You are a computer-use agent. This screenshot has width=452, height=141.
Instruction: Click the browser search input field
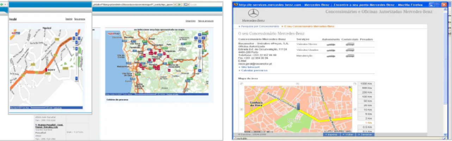click(x=204, y=4)
